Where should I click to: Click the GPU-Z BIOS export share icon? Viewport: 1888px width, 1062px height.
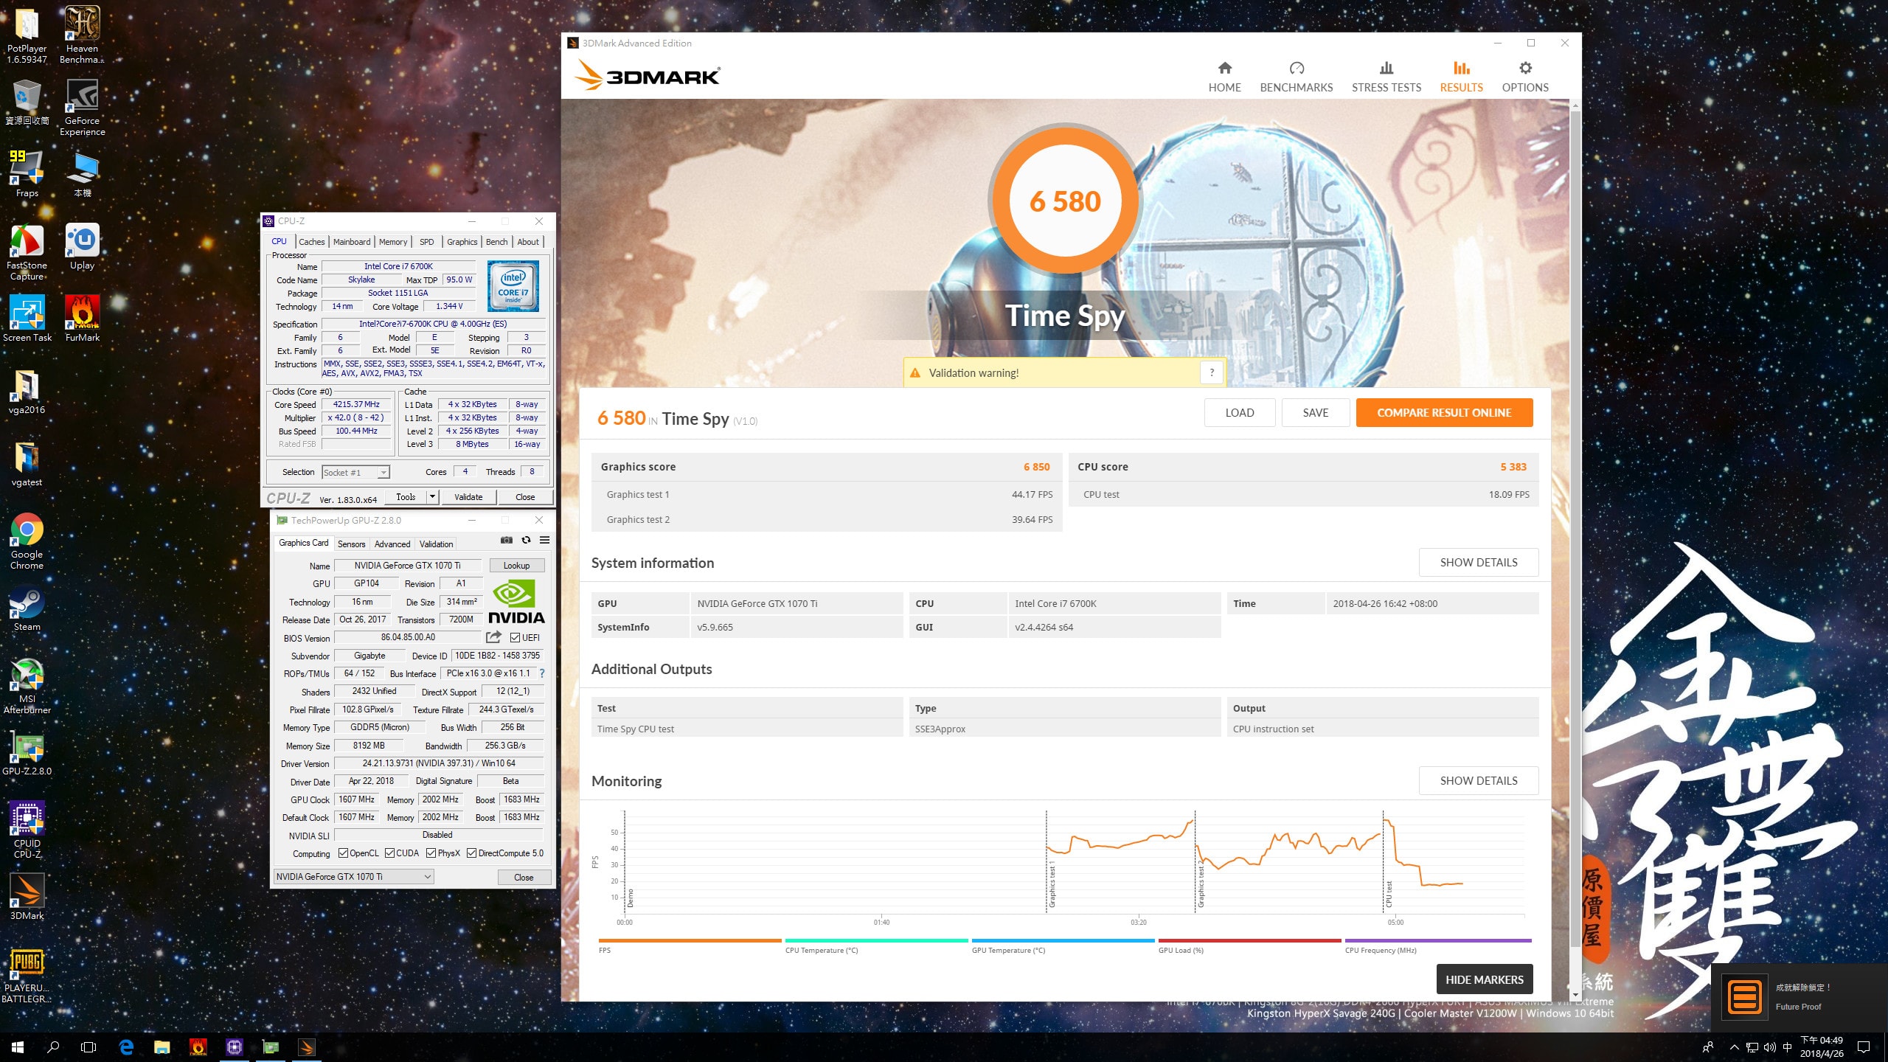tap(493, 636)
